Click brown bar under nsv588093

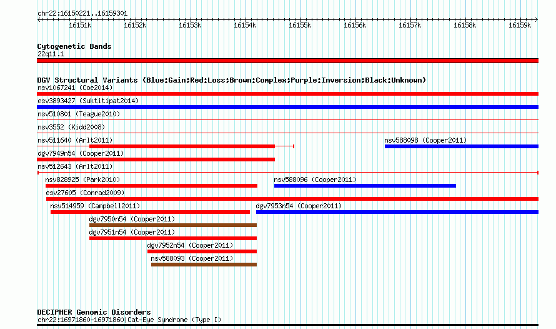pyautogui.click(x=204, y=265)
